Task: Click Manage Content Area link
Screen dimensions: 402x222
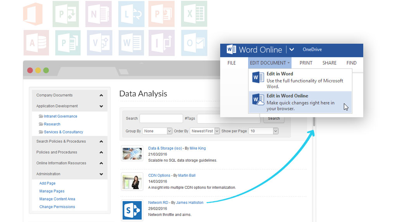Action: point(57,199)
